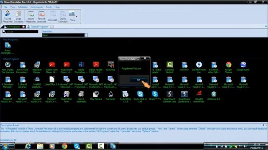Select the IL Shared Libraries program
The image size is (268, 150).
pos(22,82)
